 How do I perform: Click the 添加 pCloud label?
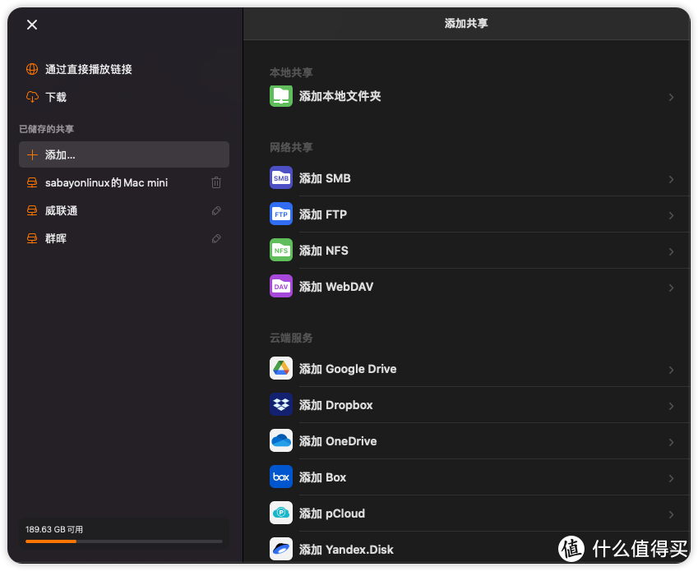tap(332, 513)
